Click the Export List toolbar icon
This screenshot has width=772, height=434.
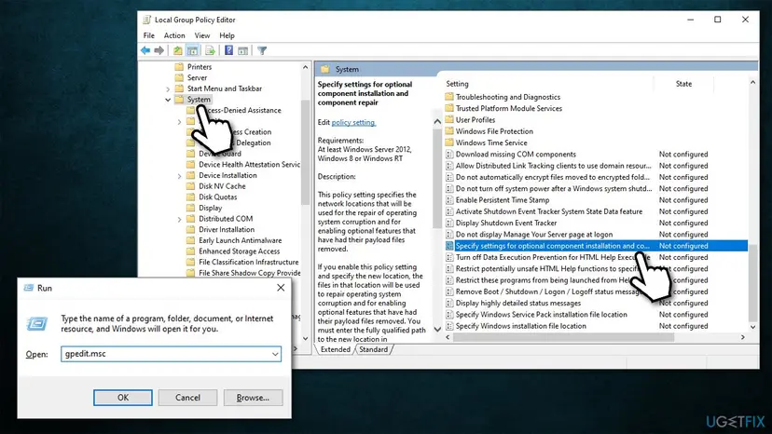(210, 50)
